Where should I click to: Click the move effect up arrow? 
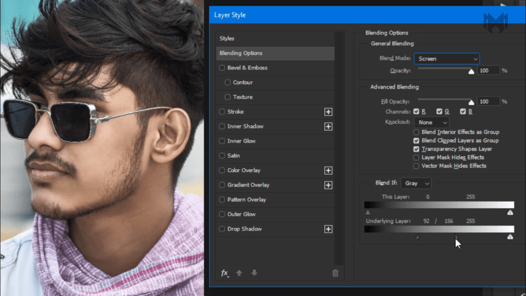(239, 273)
